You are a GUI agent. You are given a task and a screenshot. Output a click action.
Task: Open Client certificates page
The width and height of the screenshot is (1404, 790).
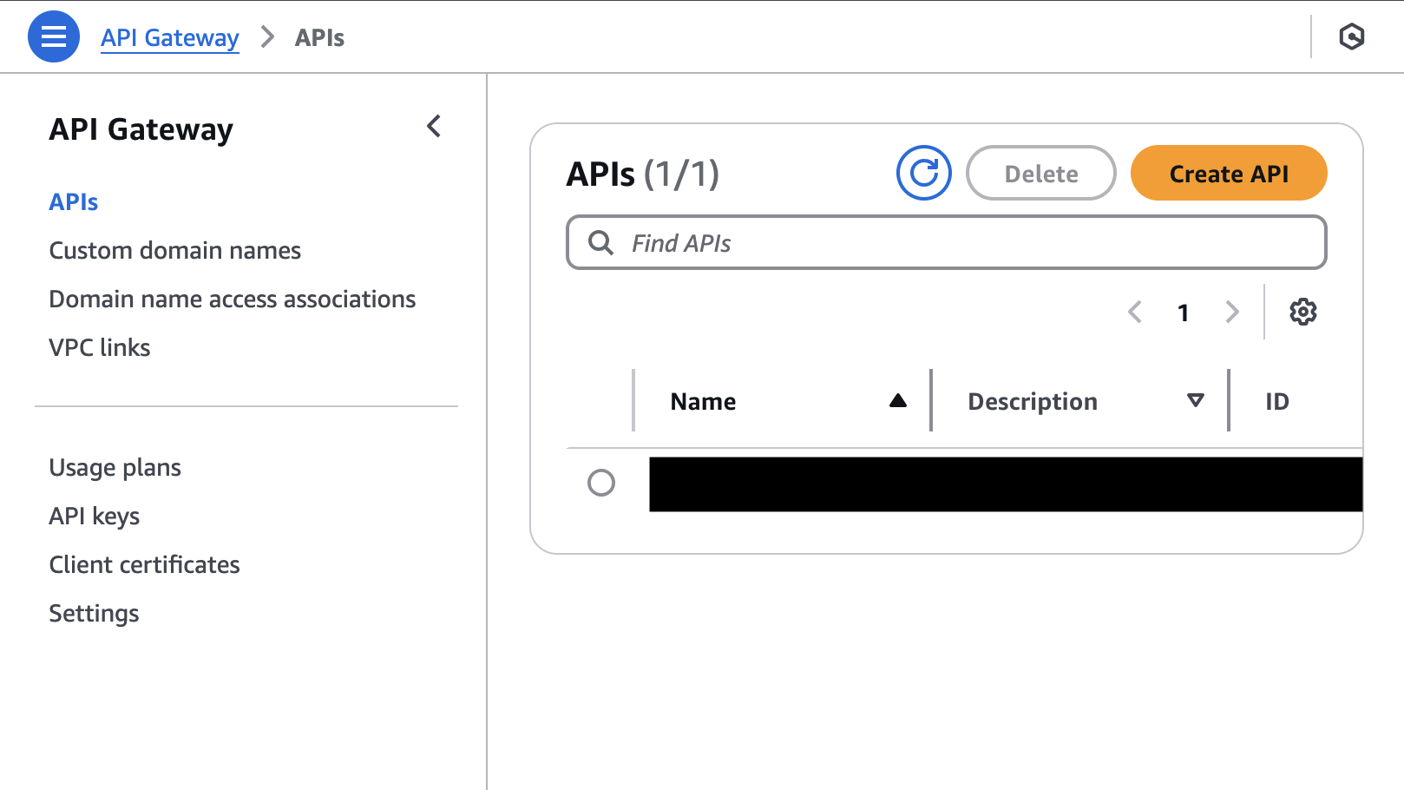tap(145, 564)
